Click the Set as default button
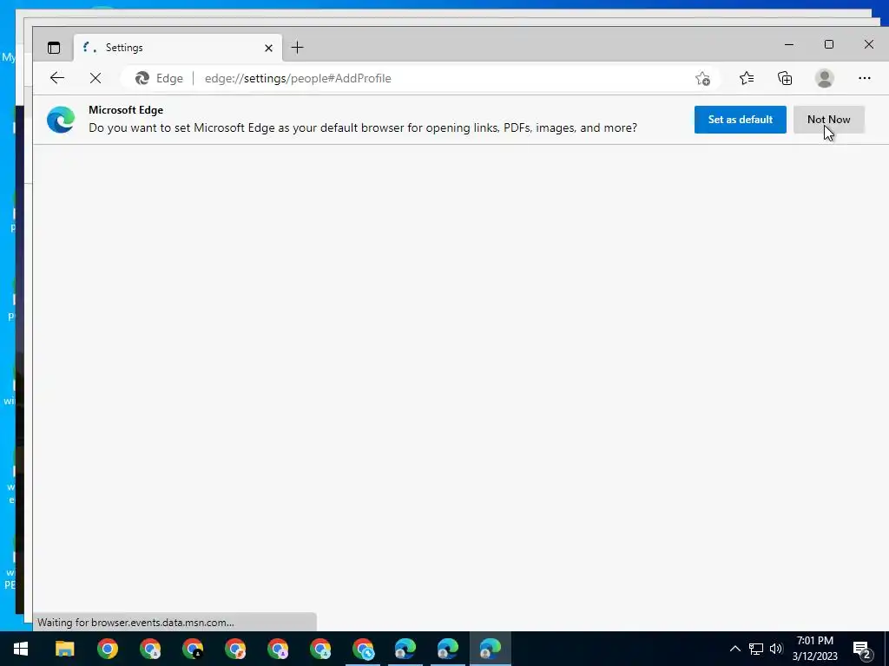Screen dimensions: 889x666 [x=740, y=120]
